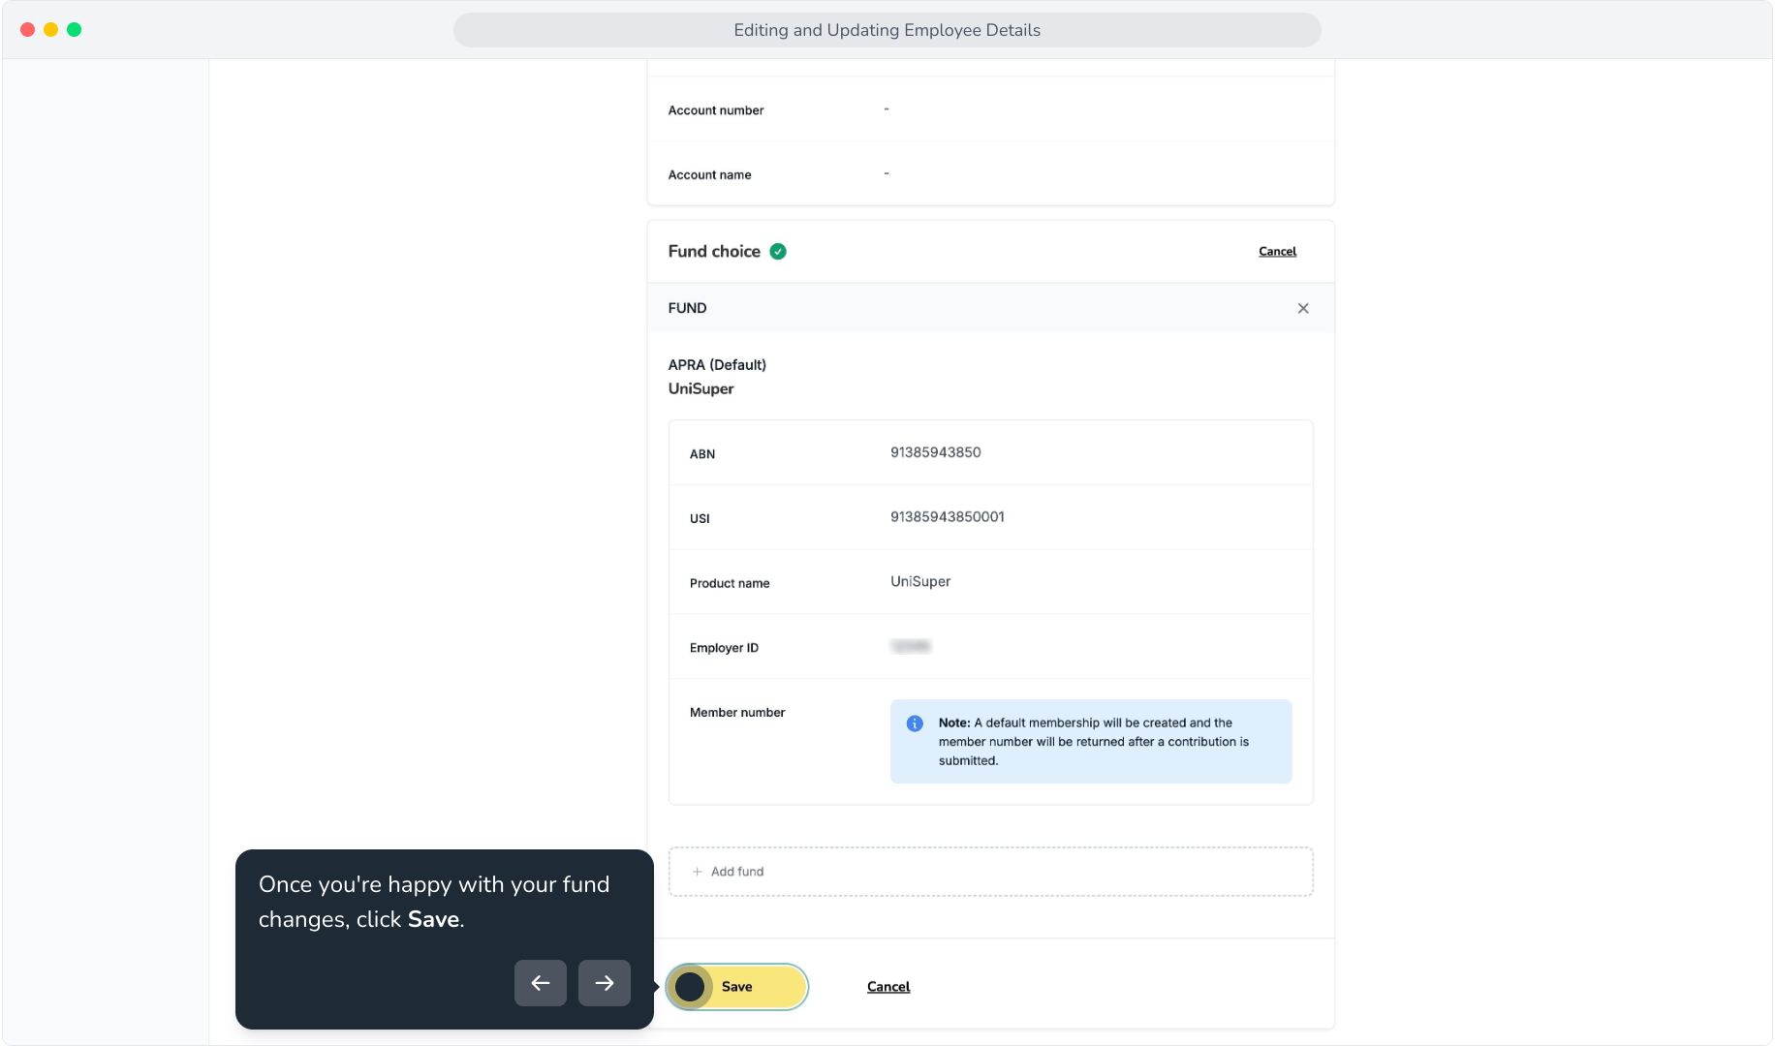The image size is (1775, 1046).
Task: Click Cancel in Fund choice header
Action: (x=1277, y=252)
